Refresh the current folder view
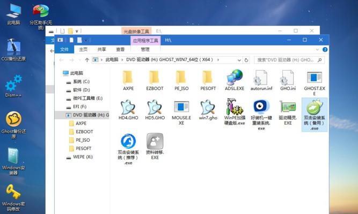358x214 pixels. [246, 60]
